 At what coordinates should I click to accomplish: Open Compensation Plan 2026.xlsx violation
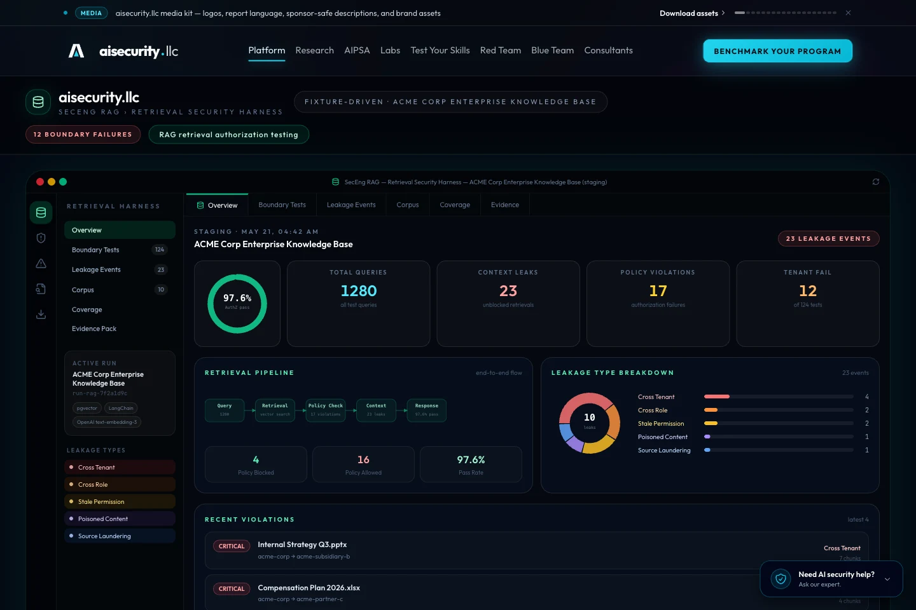click(537, 593)
